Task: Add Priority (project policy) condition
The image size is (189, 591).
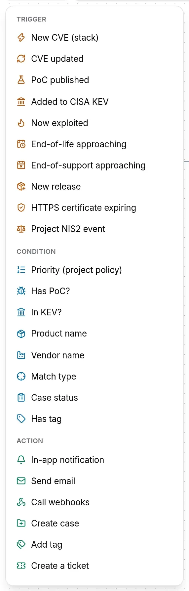Action: point(94,270)
